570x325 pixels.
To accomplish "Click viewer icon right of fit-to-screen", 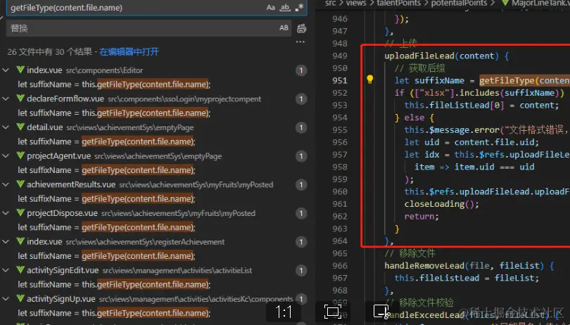I will coord(381,312).
